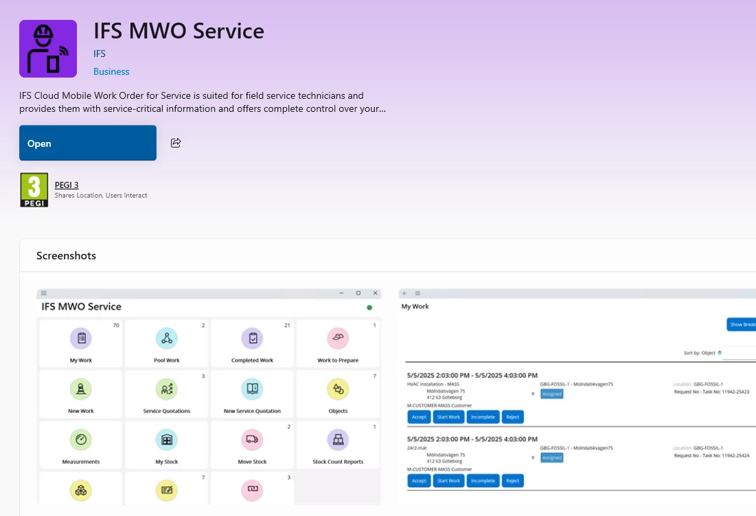Click the Move Stock truck icon

(x=252, y=439)
